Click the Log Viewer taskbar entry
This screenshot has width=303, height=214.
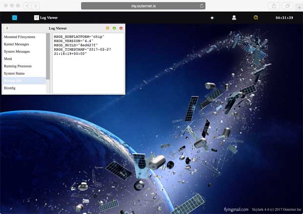46,18
